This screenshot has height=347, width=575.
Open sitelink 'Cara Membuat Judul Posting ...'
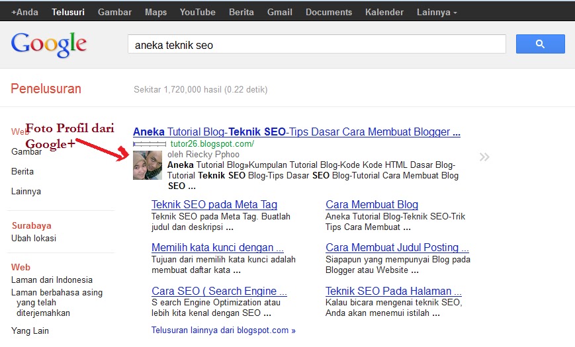coord(397,248)
